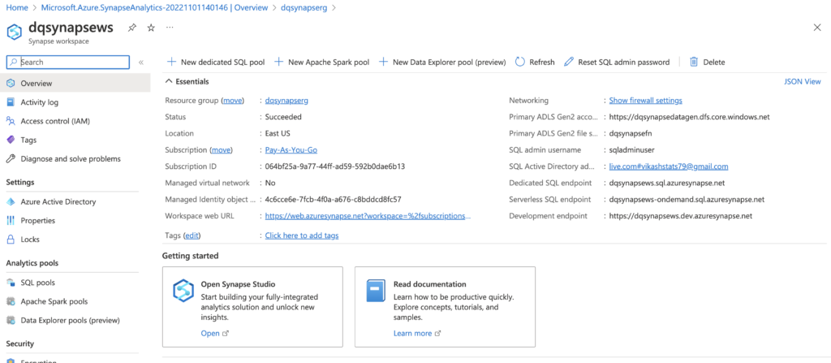Select Access control (IAM) menu item
The height and width of the screenshot is (363, 831).
click(55, 121)
